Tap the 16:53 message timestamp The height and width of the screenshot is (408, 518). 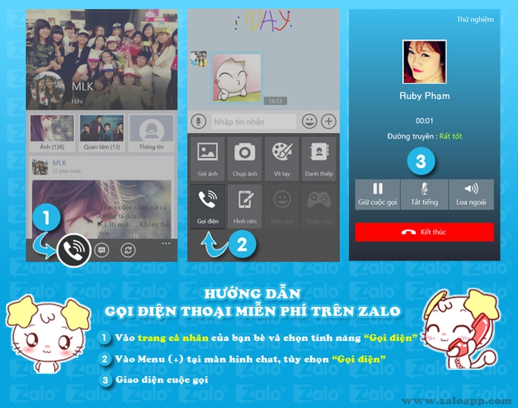click(275, 100)
